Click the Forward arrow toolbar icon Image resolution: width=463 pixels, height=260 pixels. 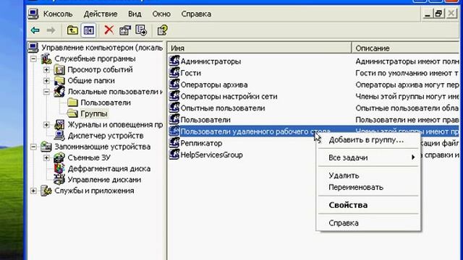[51, 30]
